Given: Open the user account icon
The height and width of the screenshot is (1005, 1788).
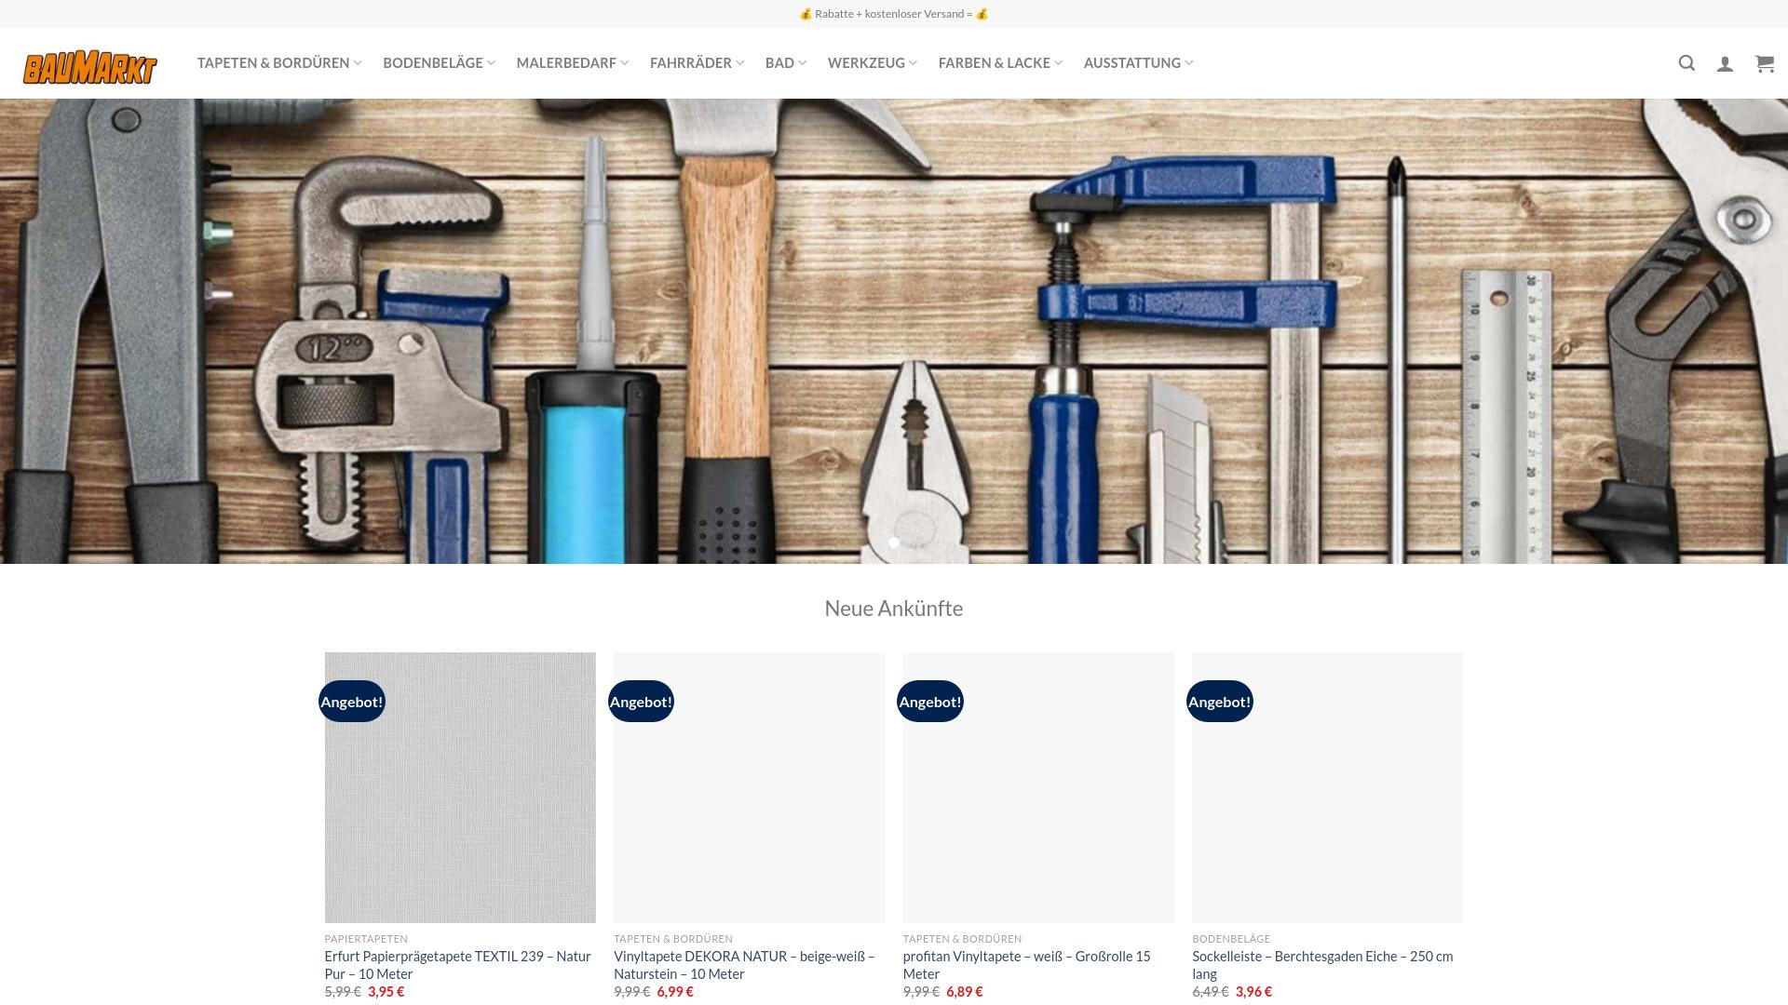Looking at the screenshot, I should [x=1725, y=63].
